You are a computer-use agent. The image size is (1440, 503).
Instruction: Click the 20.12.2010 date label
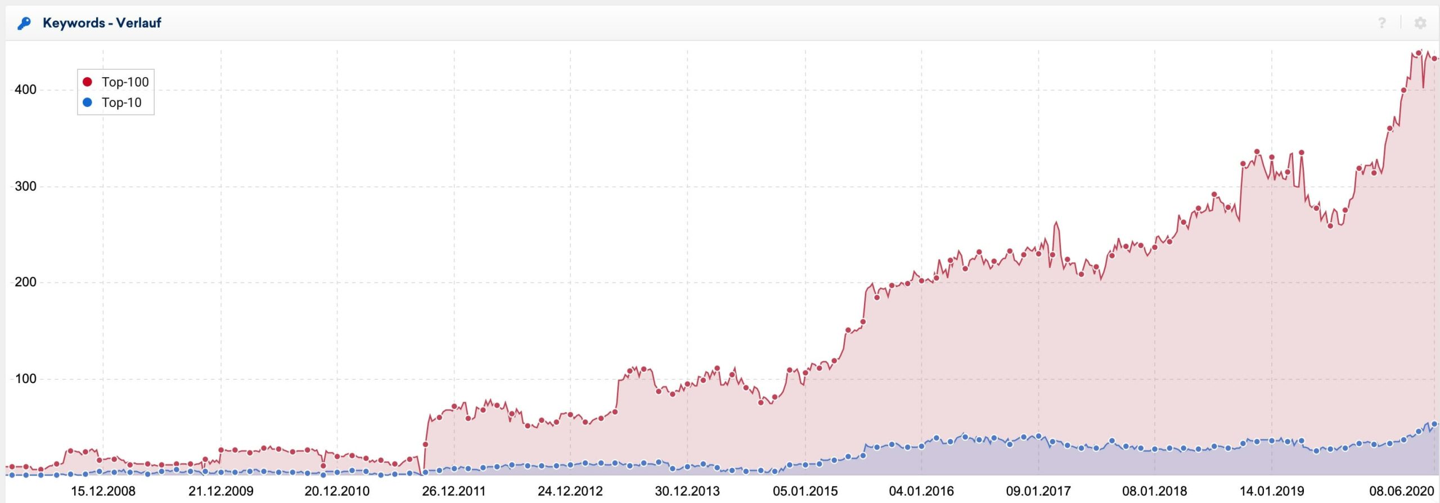coord(337,491)
